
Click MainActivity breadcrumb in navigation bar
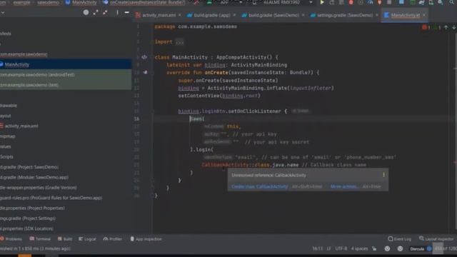click(81, 2)
